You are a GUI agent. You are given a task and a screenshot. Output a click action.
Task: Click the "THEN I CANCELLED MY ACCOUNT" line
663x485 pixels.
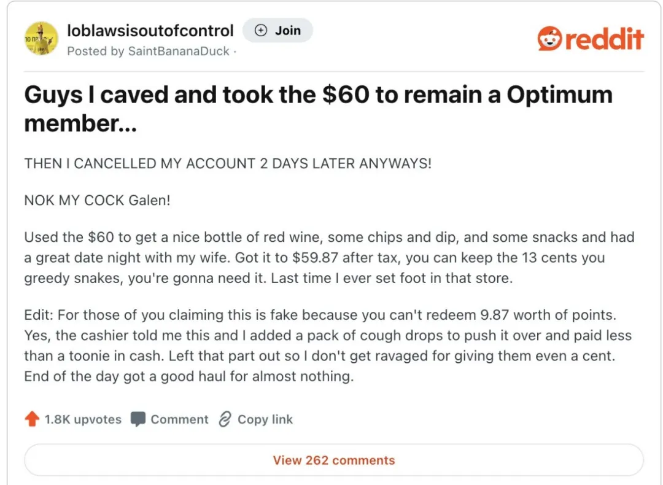228,164
